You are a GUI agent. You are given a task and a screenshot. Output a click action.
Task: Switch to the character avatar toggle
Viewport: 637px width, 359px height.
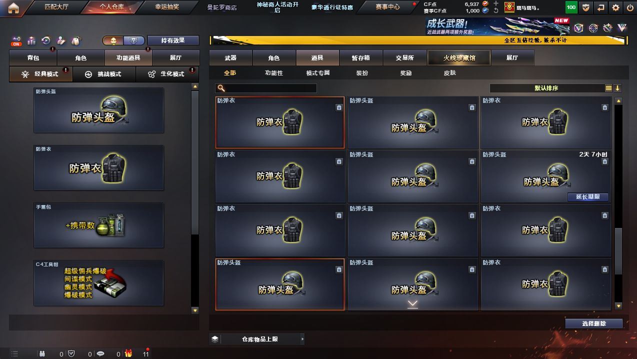(113, 40)
